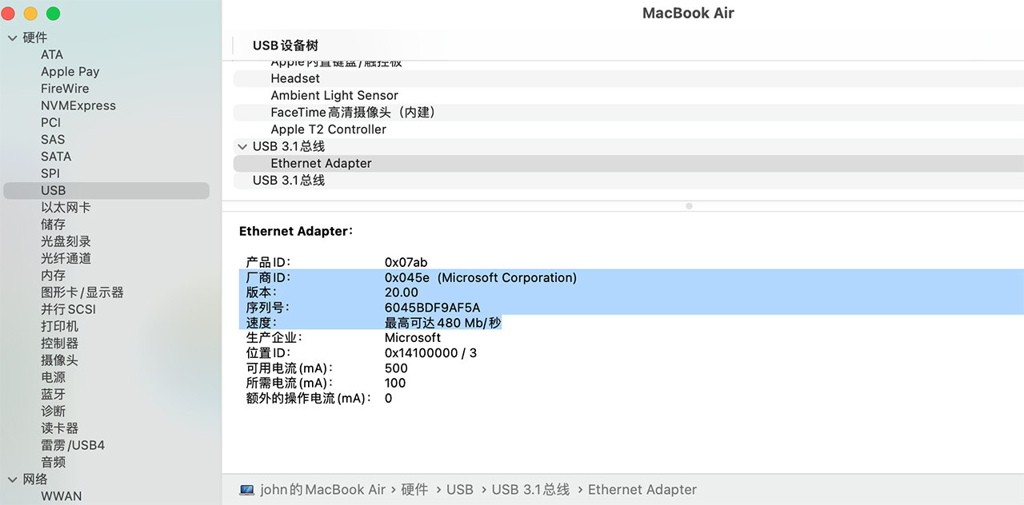Image resolution: width=1024 pixels, height=505 pixels.
Task: Open the NVMExpress sidebar category
Action: tap(78, 105)
